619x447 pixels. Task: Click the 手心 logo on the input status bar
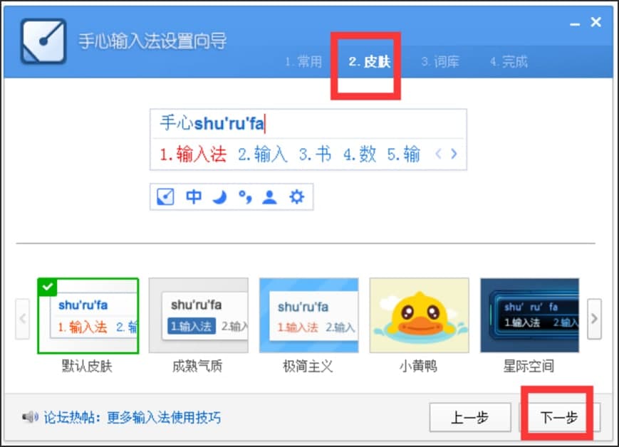point(166,197)
